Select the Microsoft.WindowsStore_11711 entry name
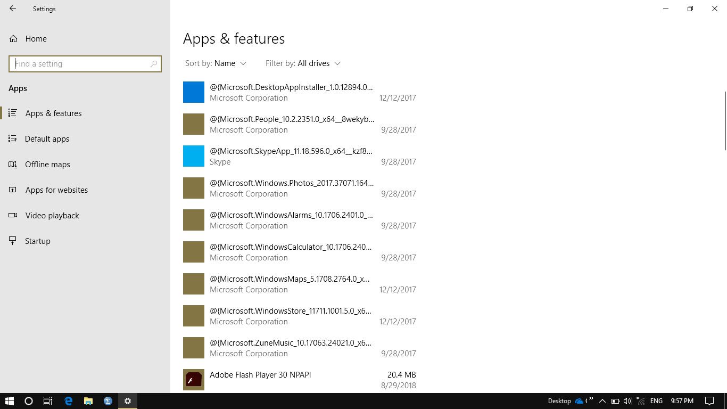Screen dimensions: 727x409 [291, 311]
